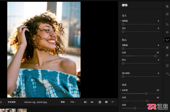The width and height of the screenshot is (170, 112).
Task: Click the 眼线 section heading
Action: pos(124,40)
